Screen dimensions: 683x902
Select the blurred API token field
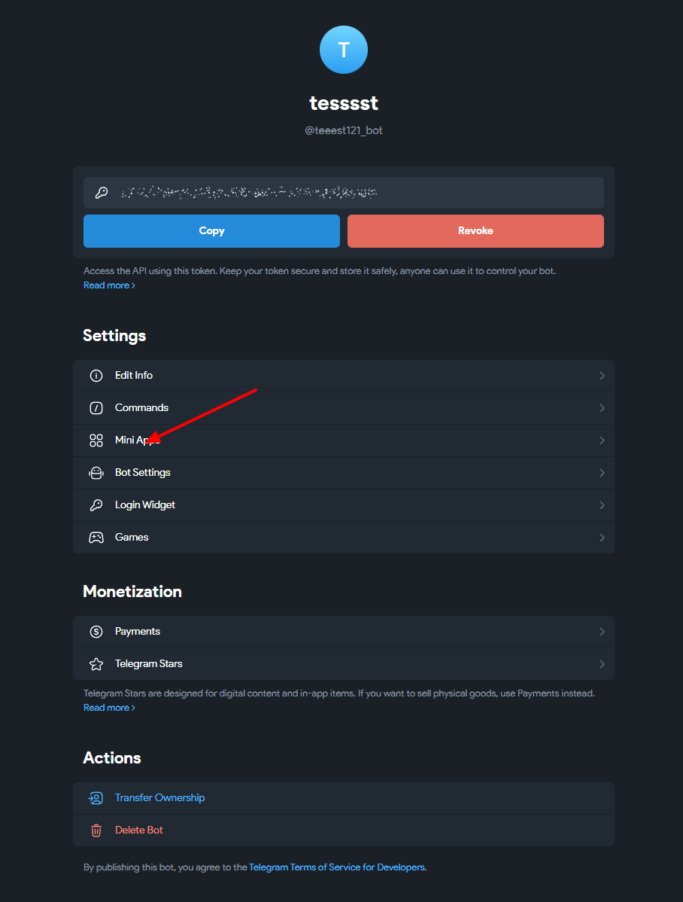pos(343,193)
